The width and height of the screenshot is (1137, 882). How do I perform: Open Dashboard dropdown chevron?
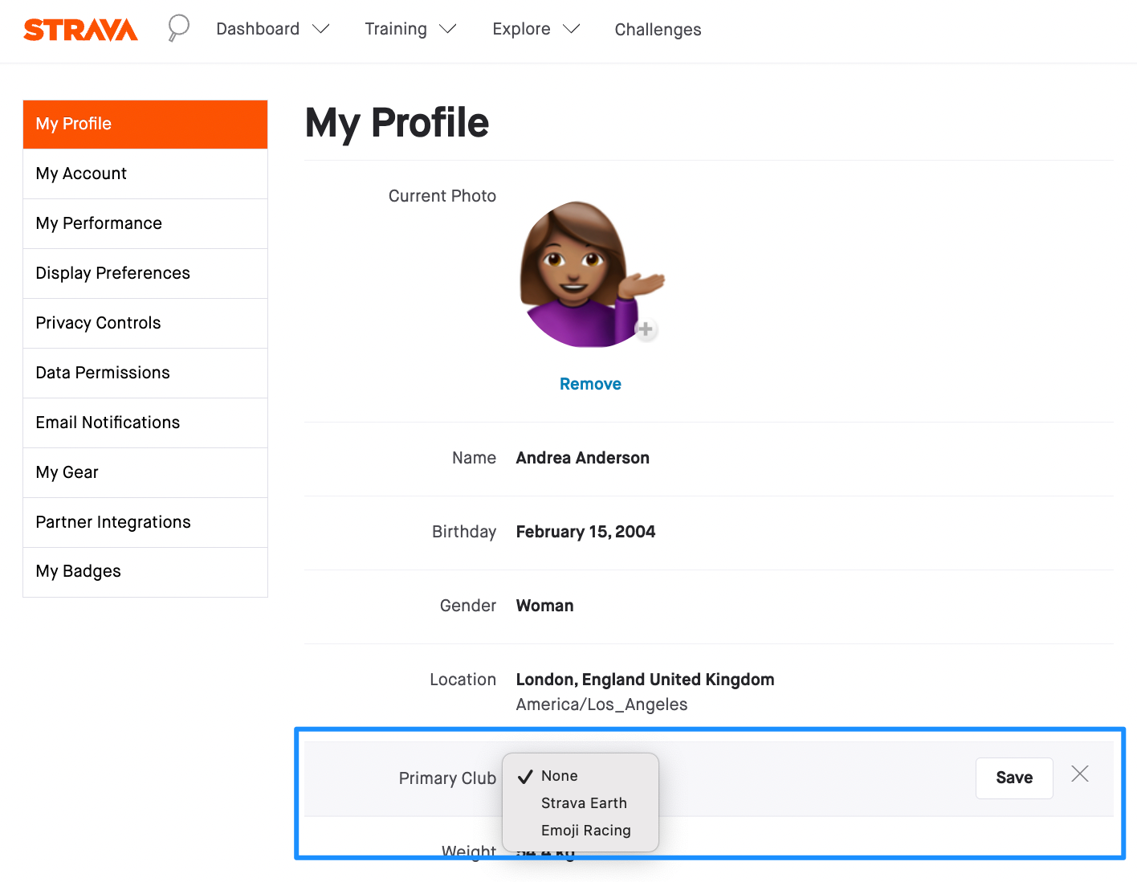320,29
